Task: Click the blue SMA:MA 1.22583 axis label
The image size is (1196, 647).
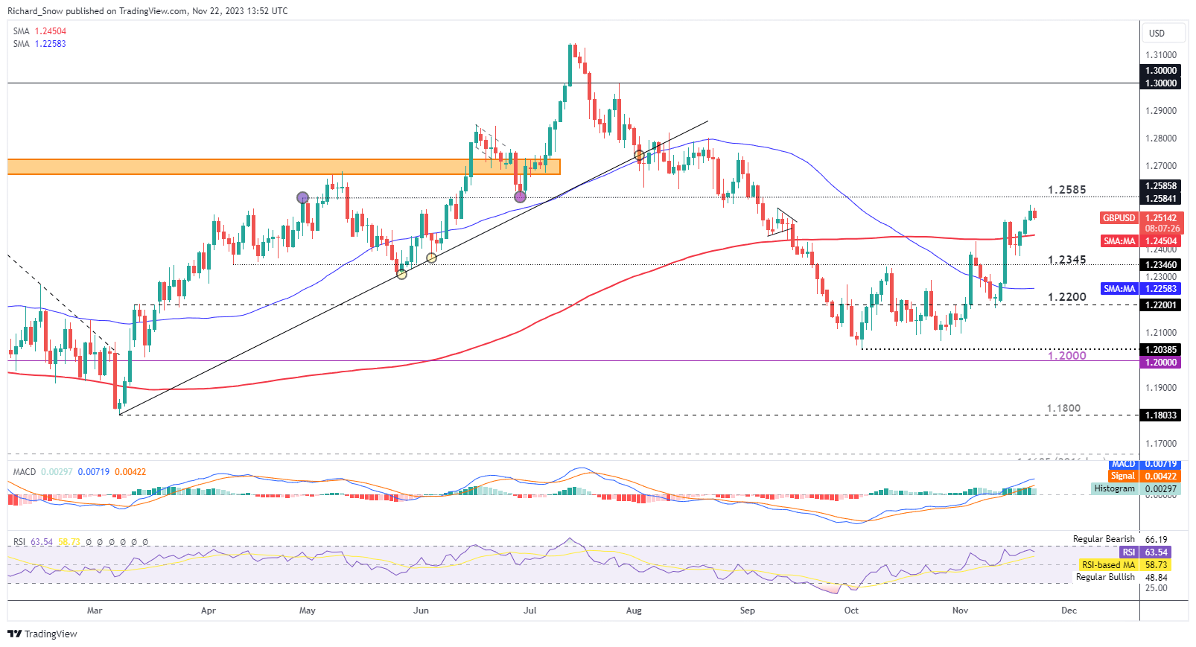Action: click(1142, 289)
